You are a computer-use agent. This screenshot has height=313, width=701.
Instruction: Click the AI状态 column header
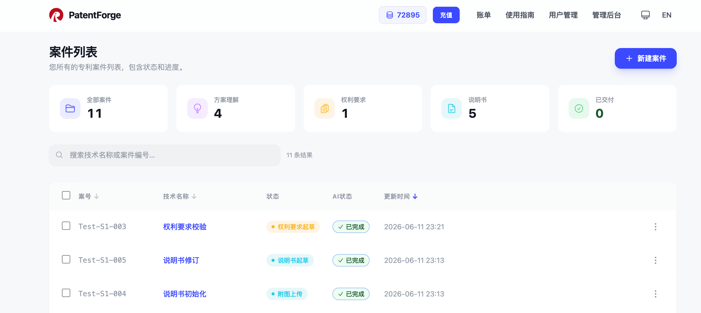click(342, 197)
